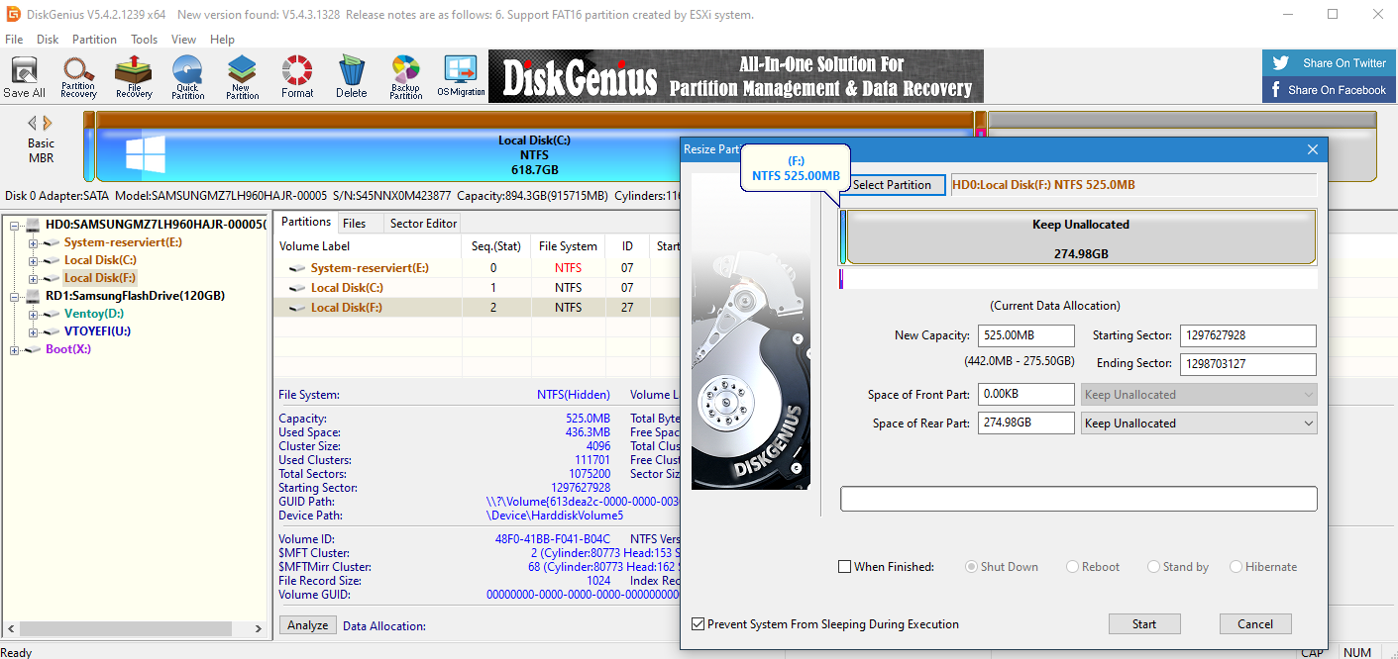Image resolution: width=1398 pixels, height=659 pixels.
Task: Click the Space of Front Part value field
Action: click(1025, 395)
